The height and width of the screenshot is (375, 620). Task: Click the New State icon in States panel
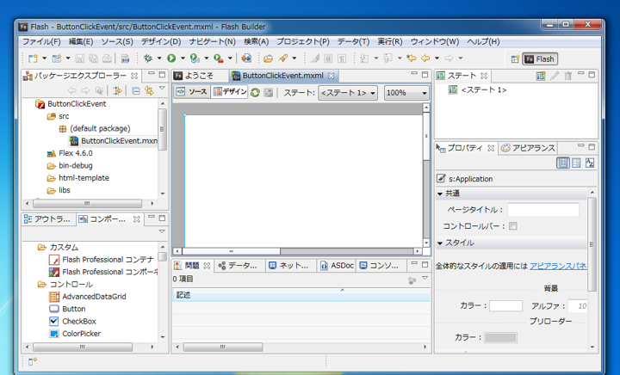point(541,76)
